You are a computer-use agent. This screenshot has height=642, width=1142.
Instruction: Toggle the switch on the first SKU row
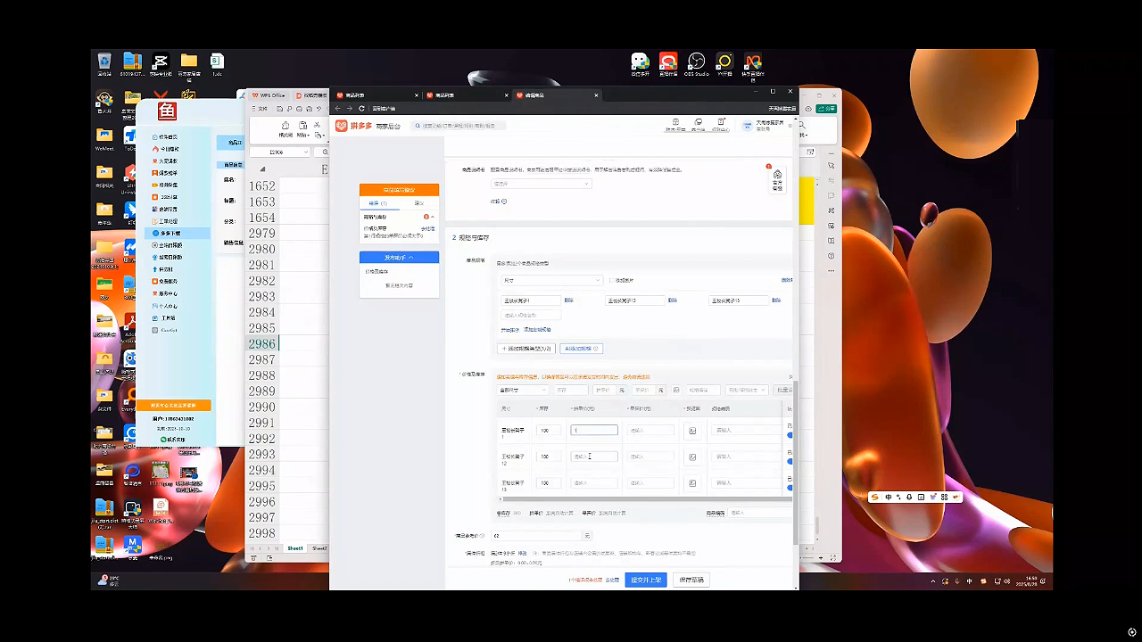pos(790,435)
